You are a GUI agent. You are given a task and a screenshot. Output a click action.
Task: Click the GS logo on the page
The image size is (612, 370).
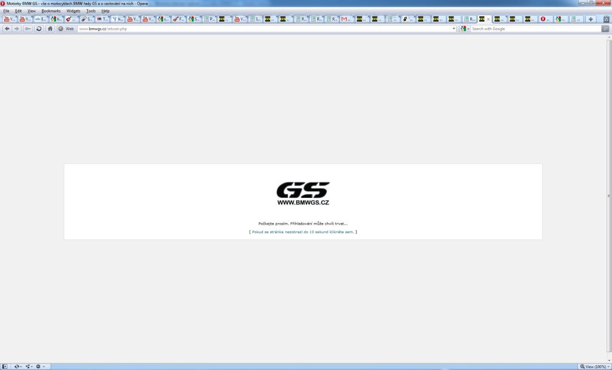tap(303, 193)
